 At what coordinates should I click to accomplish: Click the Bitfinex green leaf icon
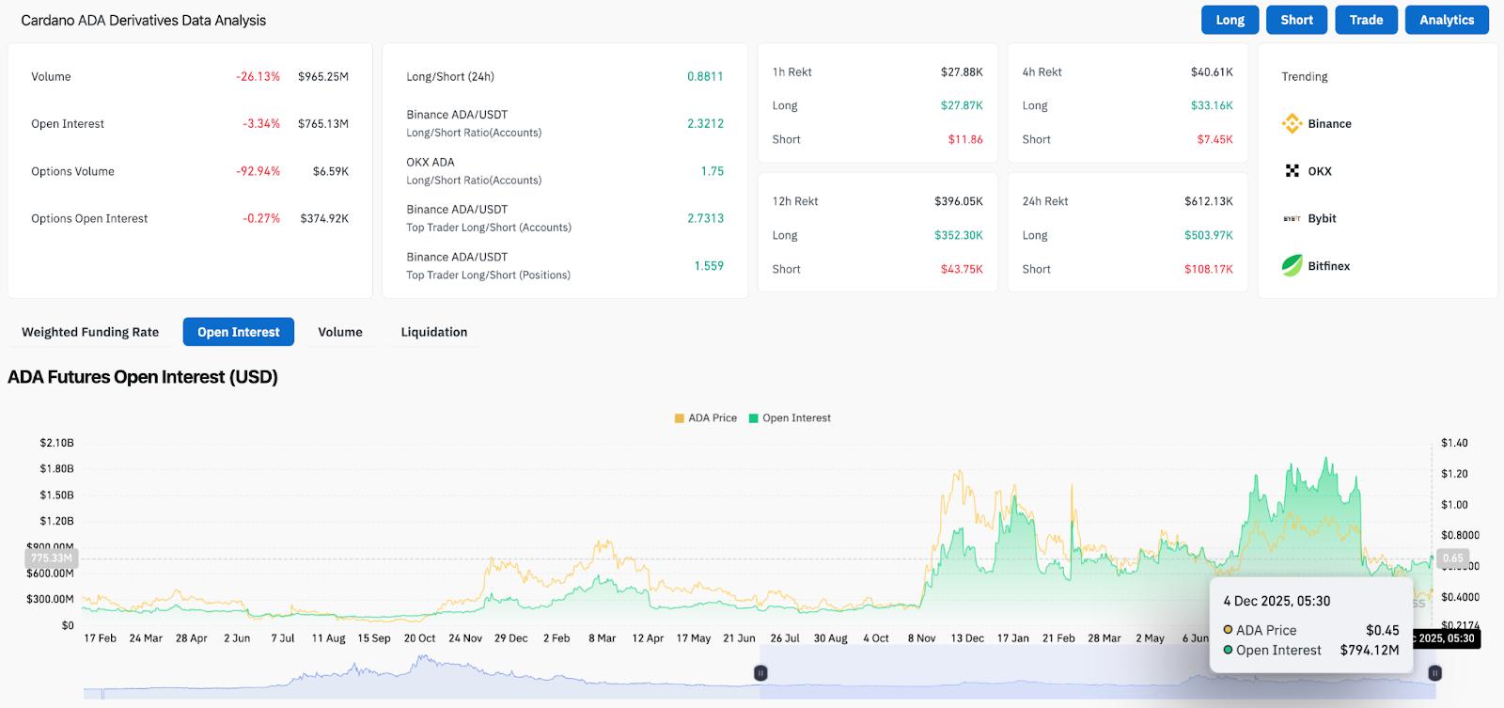tap(1292, 266)
